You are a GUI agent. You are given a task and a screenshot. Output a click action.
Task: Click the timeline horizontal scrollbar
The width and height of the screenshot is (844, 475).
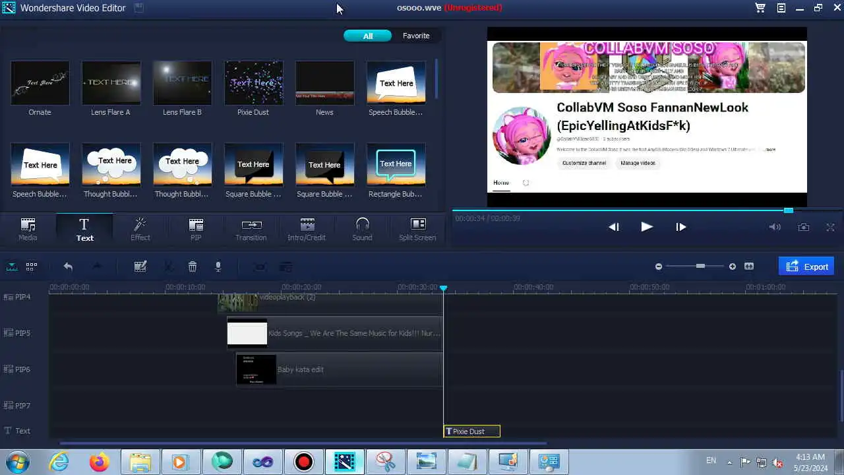(303, 443)
